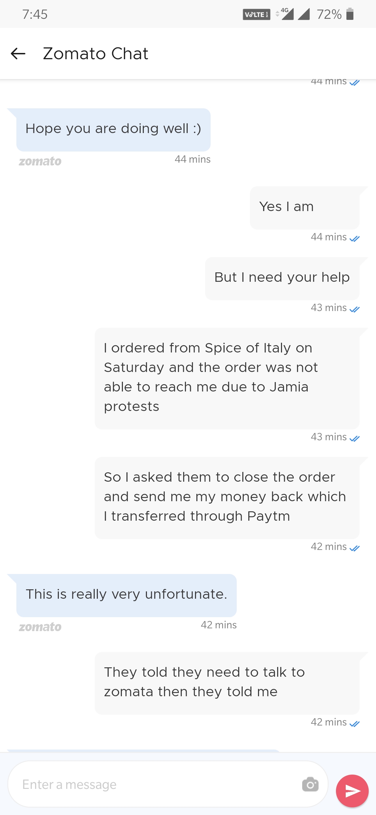
Task: Click the battery icon in status bar
Action: (350, 14)
